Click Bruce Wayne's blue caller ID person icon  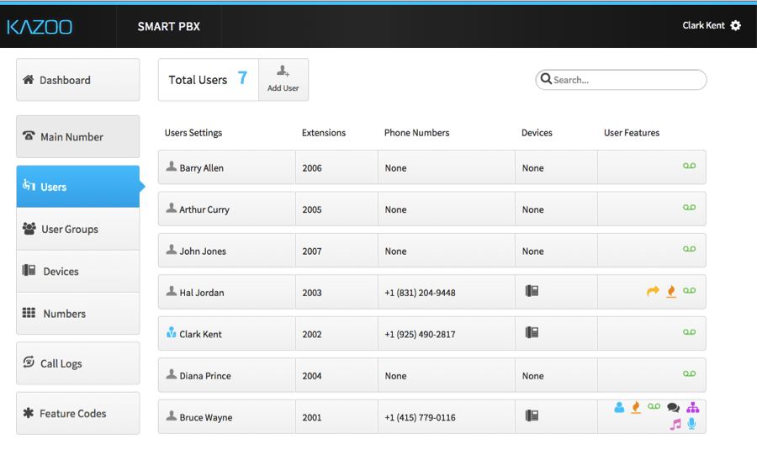point(619,407)
